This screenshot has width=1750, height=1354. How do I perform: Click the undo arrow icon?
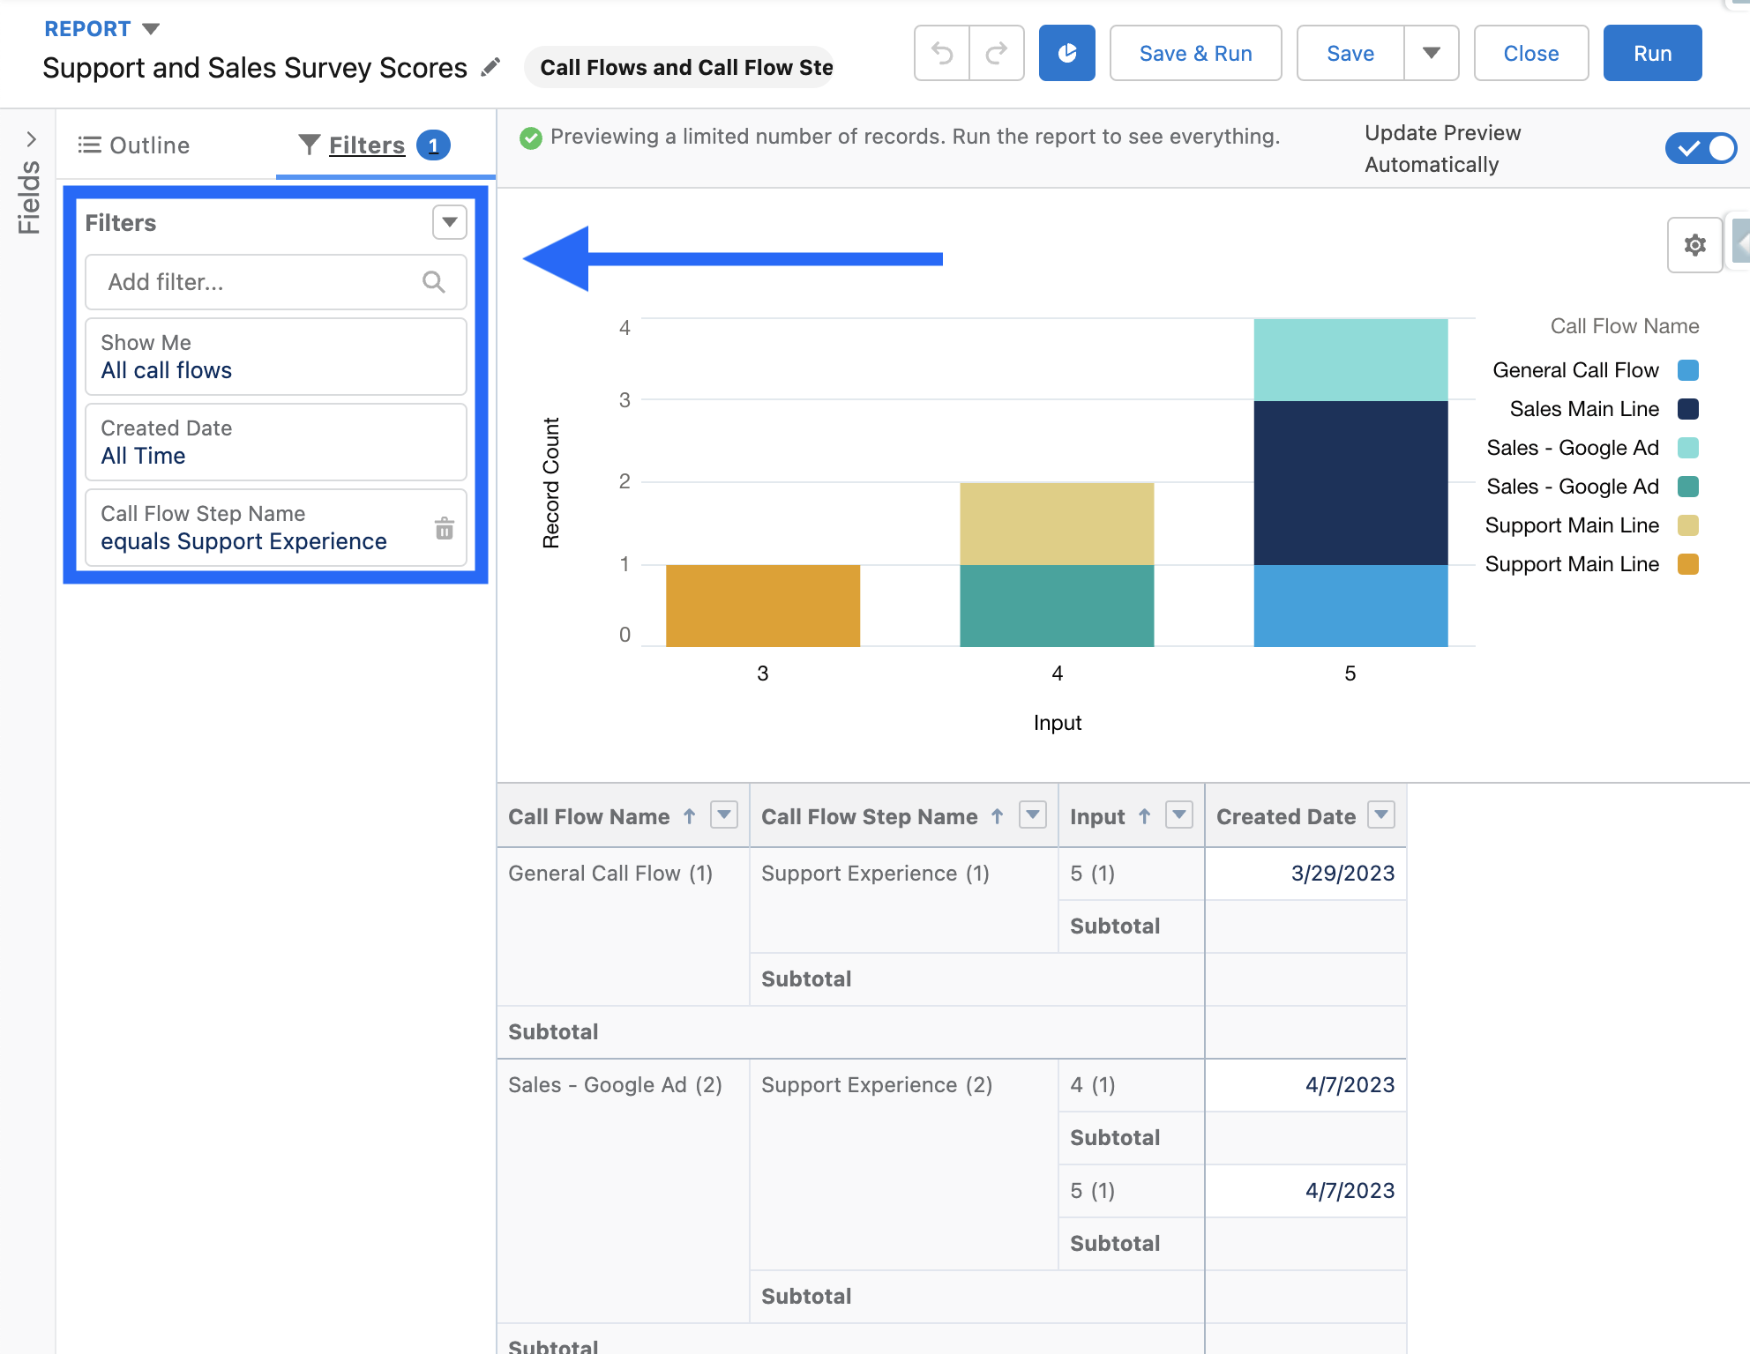point(942,54)
